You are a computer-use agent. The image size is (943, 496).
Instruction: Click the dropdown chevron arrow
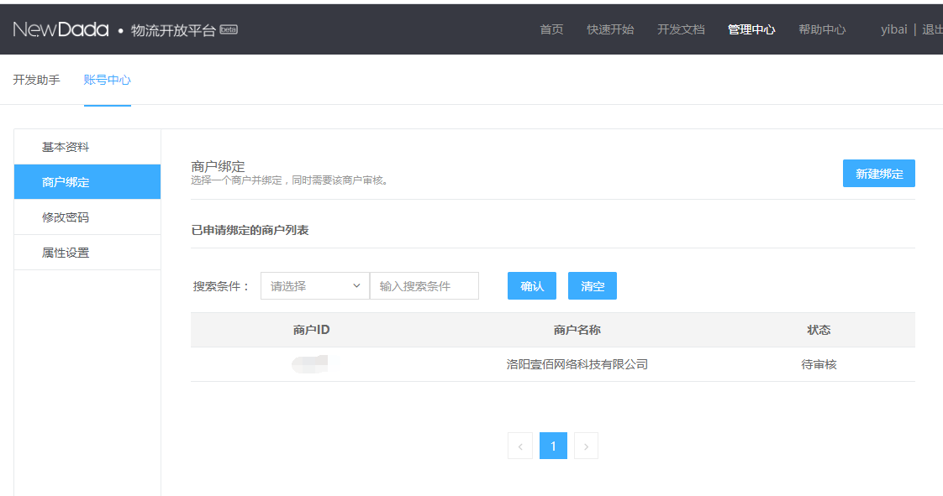pos(356,286)
